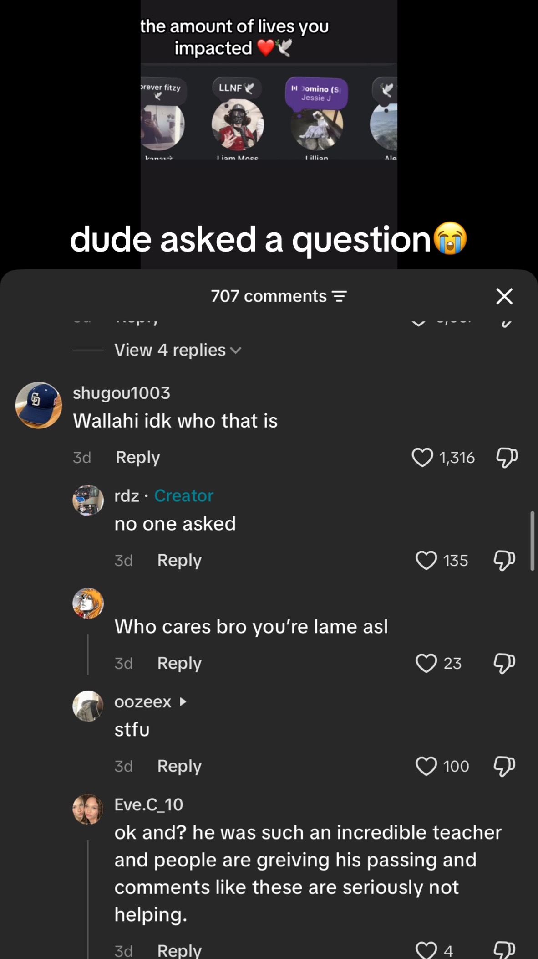The width and height of the screenshot is (538, 959).
Task: Like shugou1003's Wallahi comment heart
Action: pyautogui.click(x=422, y=457)
